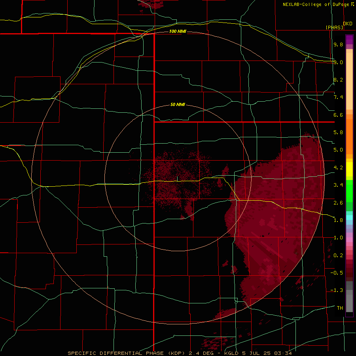Click the '50 NMI' range ring label
This screenshot has width=356, height=356.
178,105
